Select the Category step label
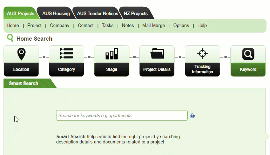Viewport: 270px width, 155px height. [67, 69]
